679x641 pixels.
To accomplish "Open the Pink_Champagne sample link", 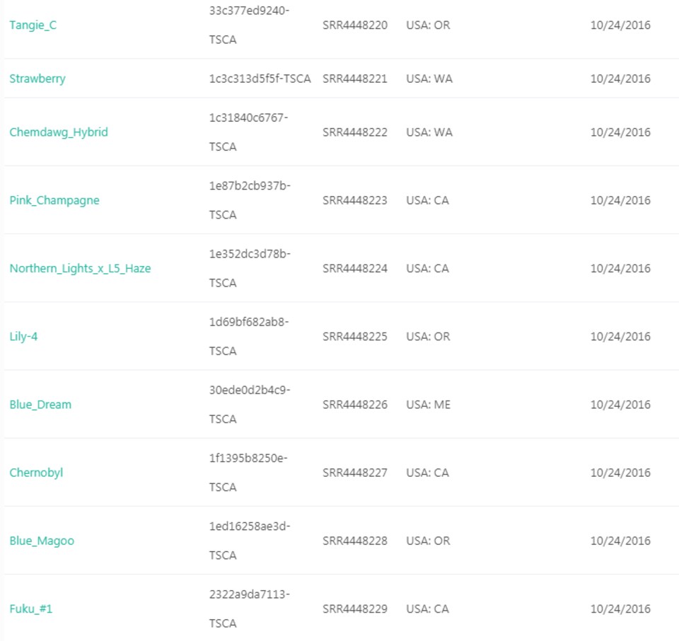I will [54, 200].
